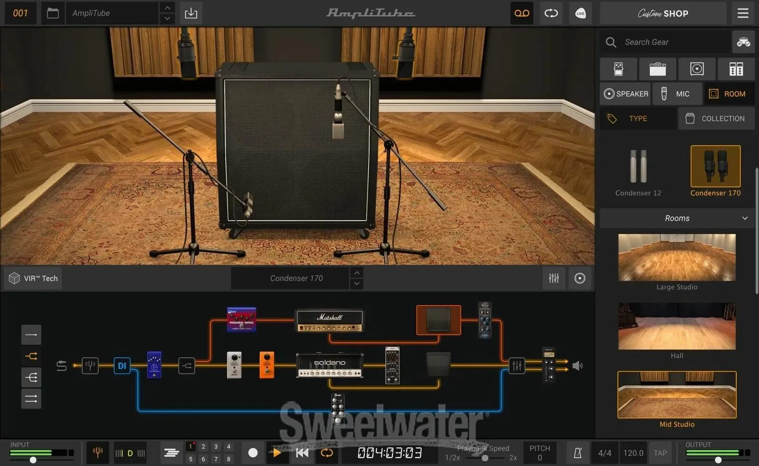Open the looper icon in header
The width and height of the screenshot is (759, 466).
[551, 13]
